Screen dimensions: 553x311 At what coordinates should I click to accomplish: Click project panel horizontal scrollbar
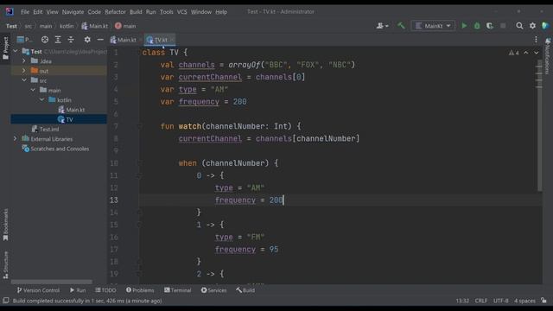pyautogui.click(x=52, y=282)
